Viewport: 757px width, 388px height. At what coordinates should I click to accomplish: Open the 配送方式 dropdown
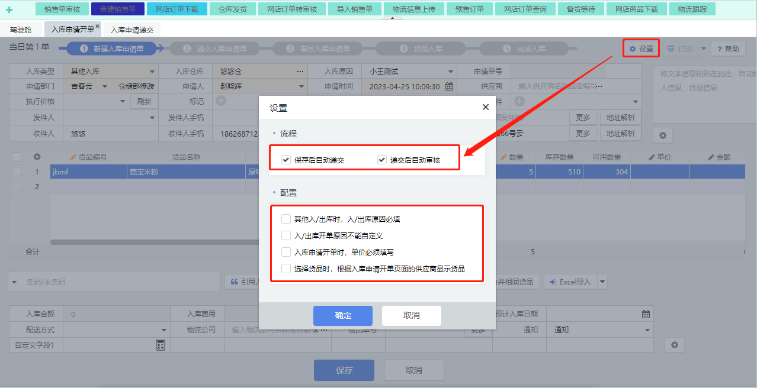[164, 330]
